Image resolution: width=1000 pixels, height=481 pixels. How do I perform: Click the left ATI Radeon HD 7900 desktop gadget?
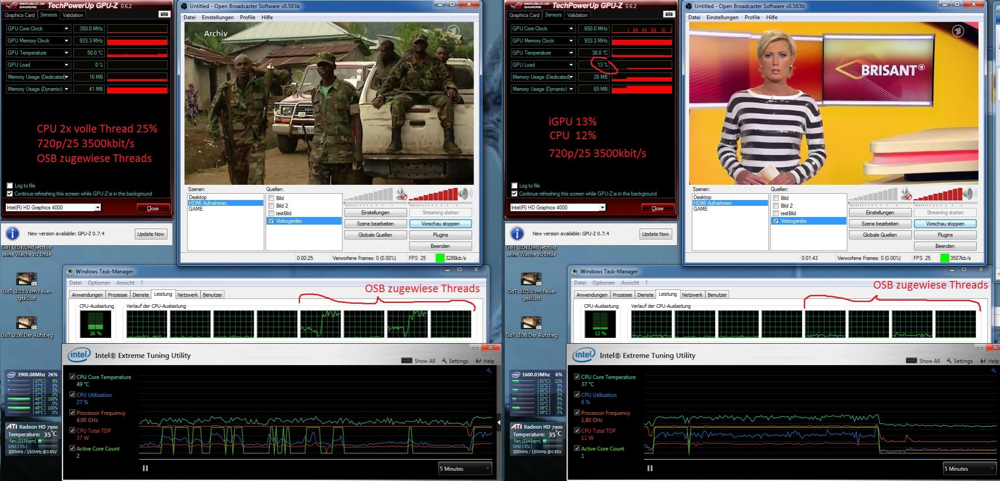(x=32, y=439)
